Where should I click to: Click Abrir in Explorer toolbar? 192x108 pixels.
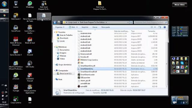pos(72,27)
